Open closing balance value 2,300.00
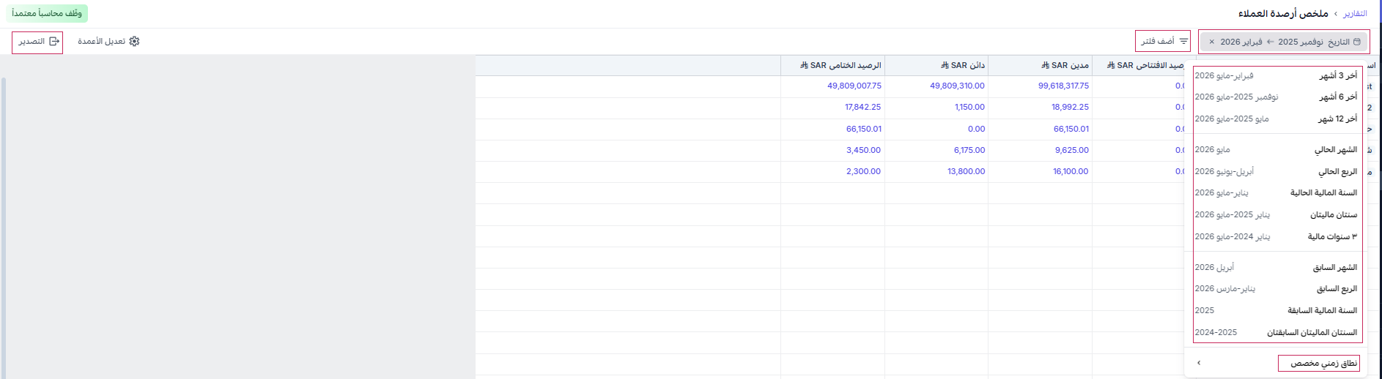Viewport: 1382px width, 379px height. point(863,171)
